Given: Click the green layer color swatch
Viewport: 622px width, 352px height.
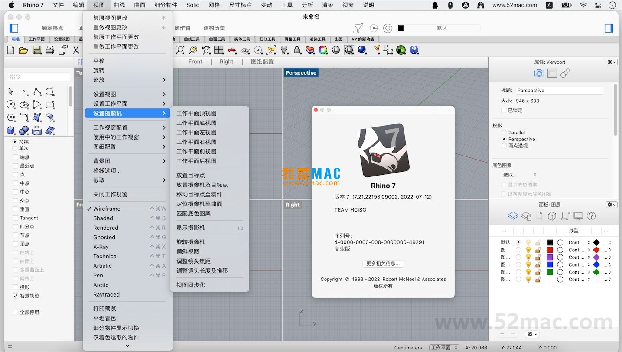Looking at the screenshot, I should [x=550, y=272].
